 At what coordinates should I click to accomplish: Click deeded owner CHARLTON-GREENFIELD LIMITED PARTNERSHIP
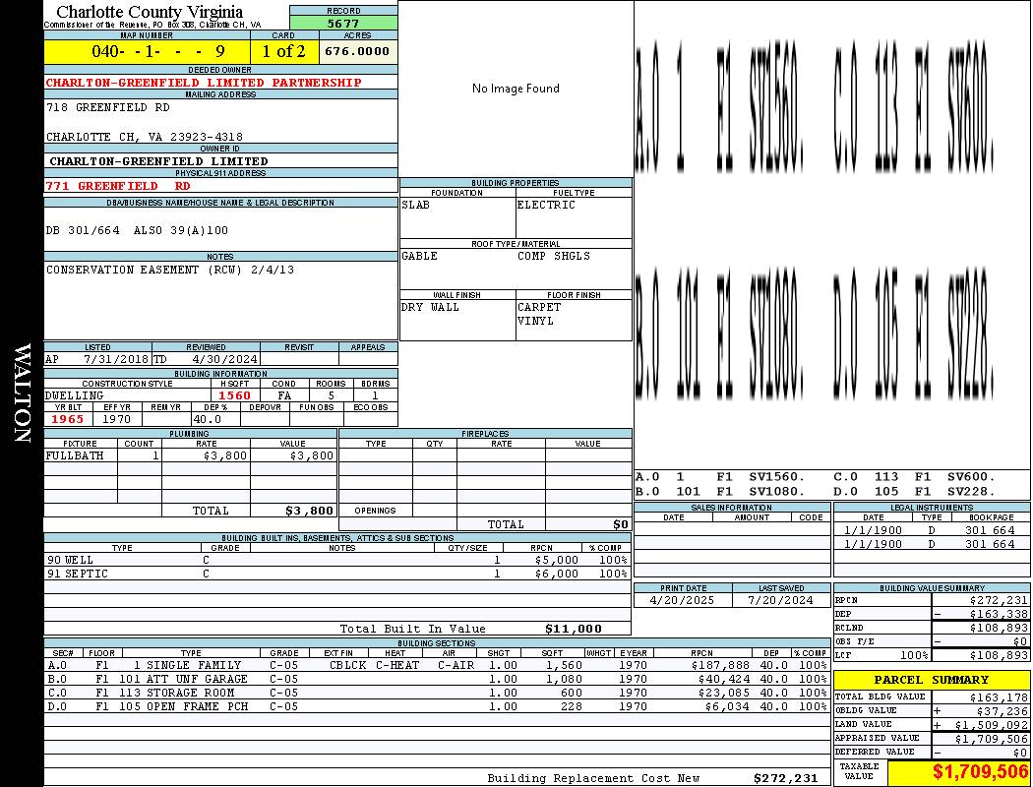click(x=204, y=83)
